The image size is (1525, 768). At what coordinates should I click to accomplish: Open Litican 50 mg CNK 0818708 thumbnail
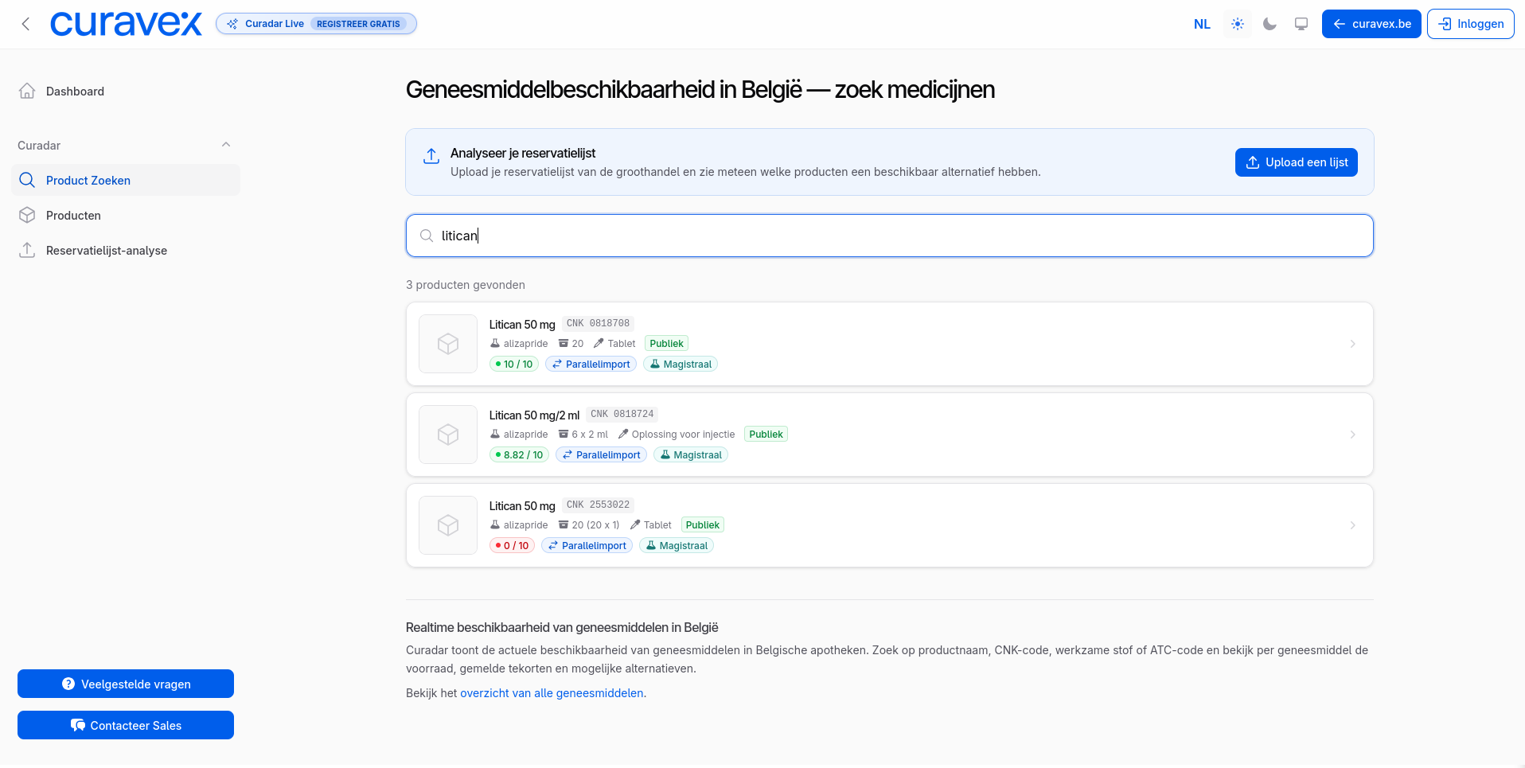pyautogui.click(x=448, y=344)
